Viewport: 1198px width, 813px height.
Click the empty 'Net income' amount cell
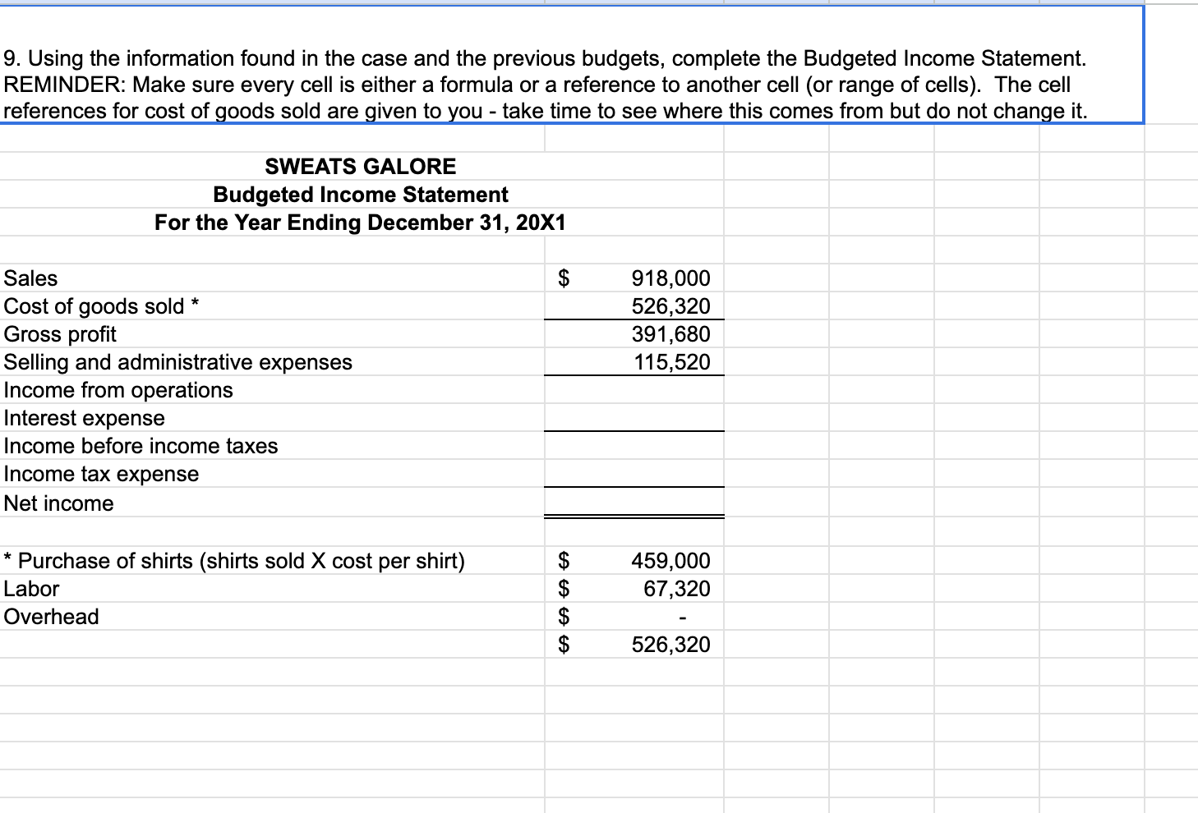[x=633, y=503]
